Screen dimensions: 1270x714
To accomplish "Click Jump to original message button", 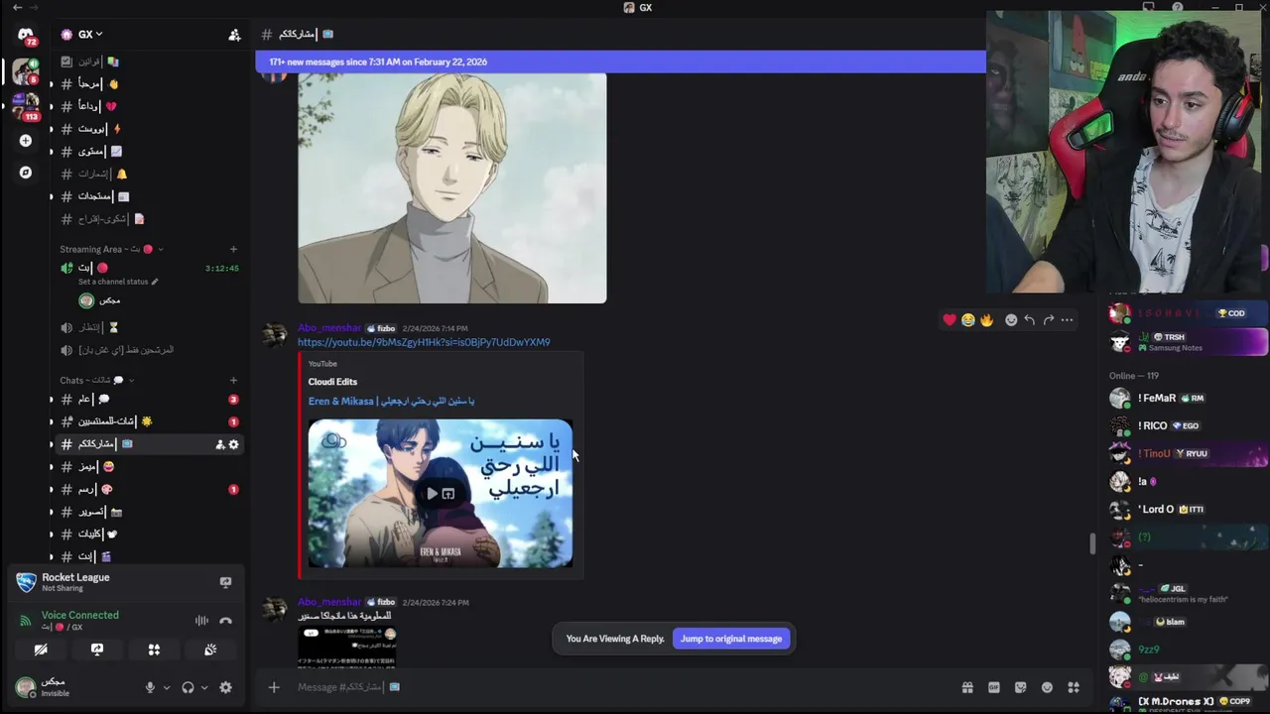I will [x=731, y=639].
